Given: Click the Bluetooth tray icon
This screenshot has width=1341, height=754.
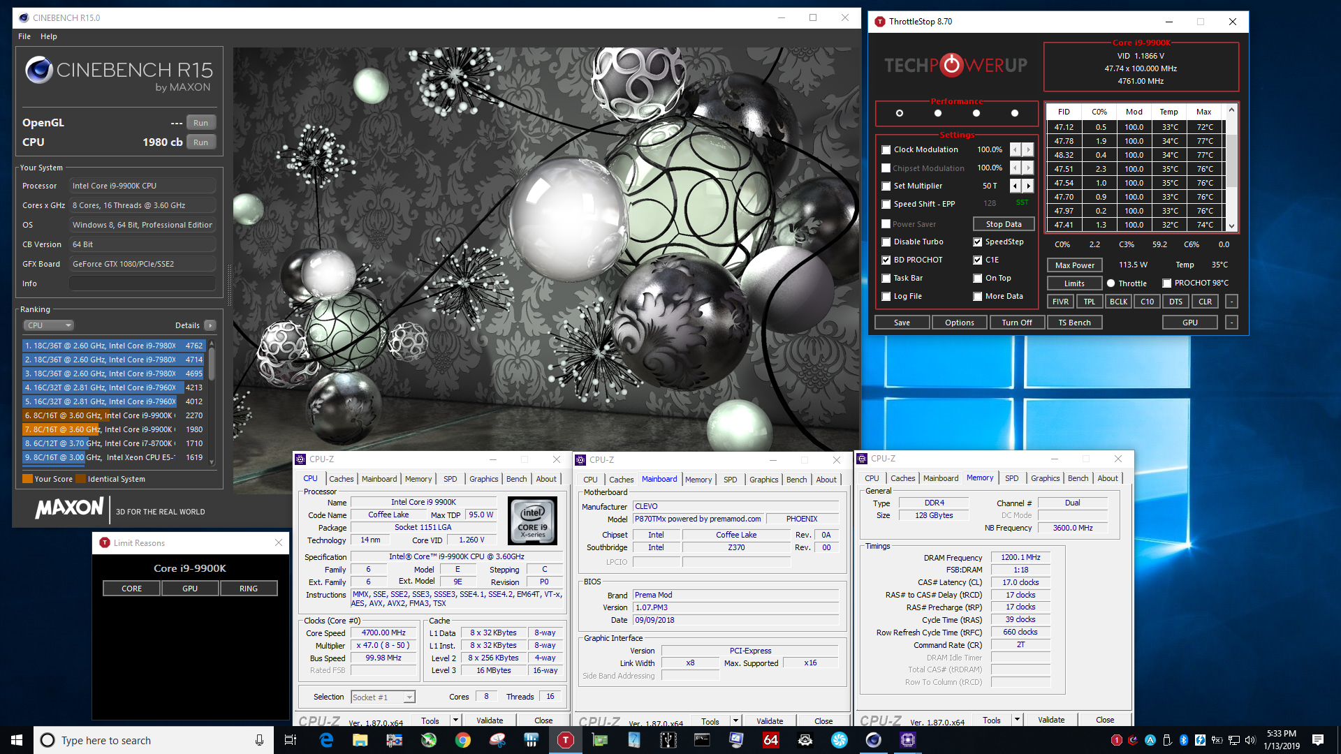Looking at the screenshot, I should pos(1184,740).
